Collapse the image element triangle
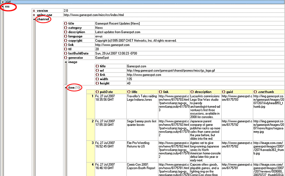Viewport: 285px width, 176px height. [x=66, y=62]
